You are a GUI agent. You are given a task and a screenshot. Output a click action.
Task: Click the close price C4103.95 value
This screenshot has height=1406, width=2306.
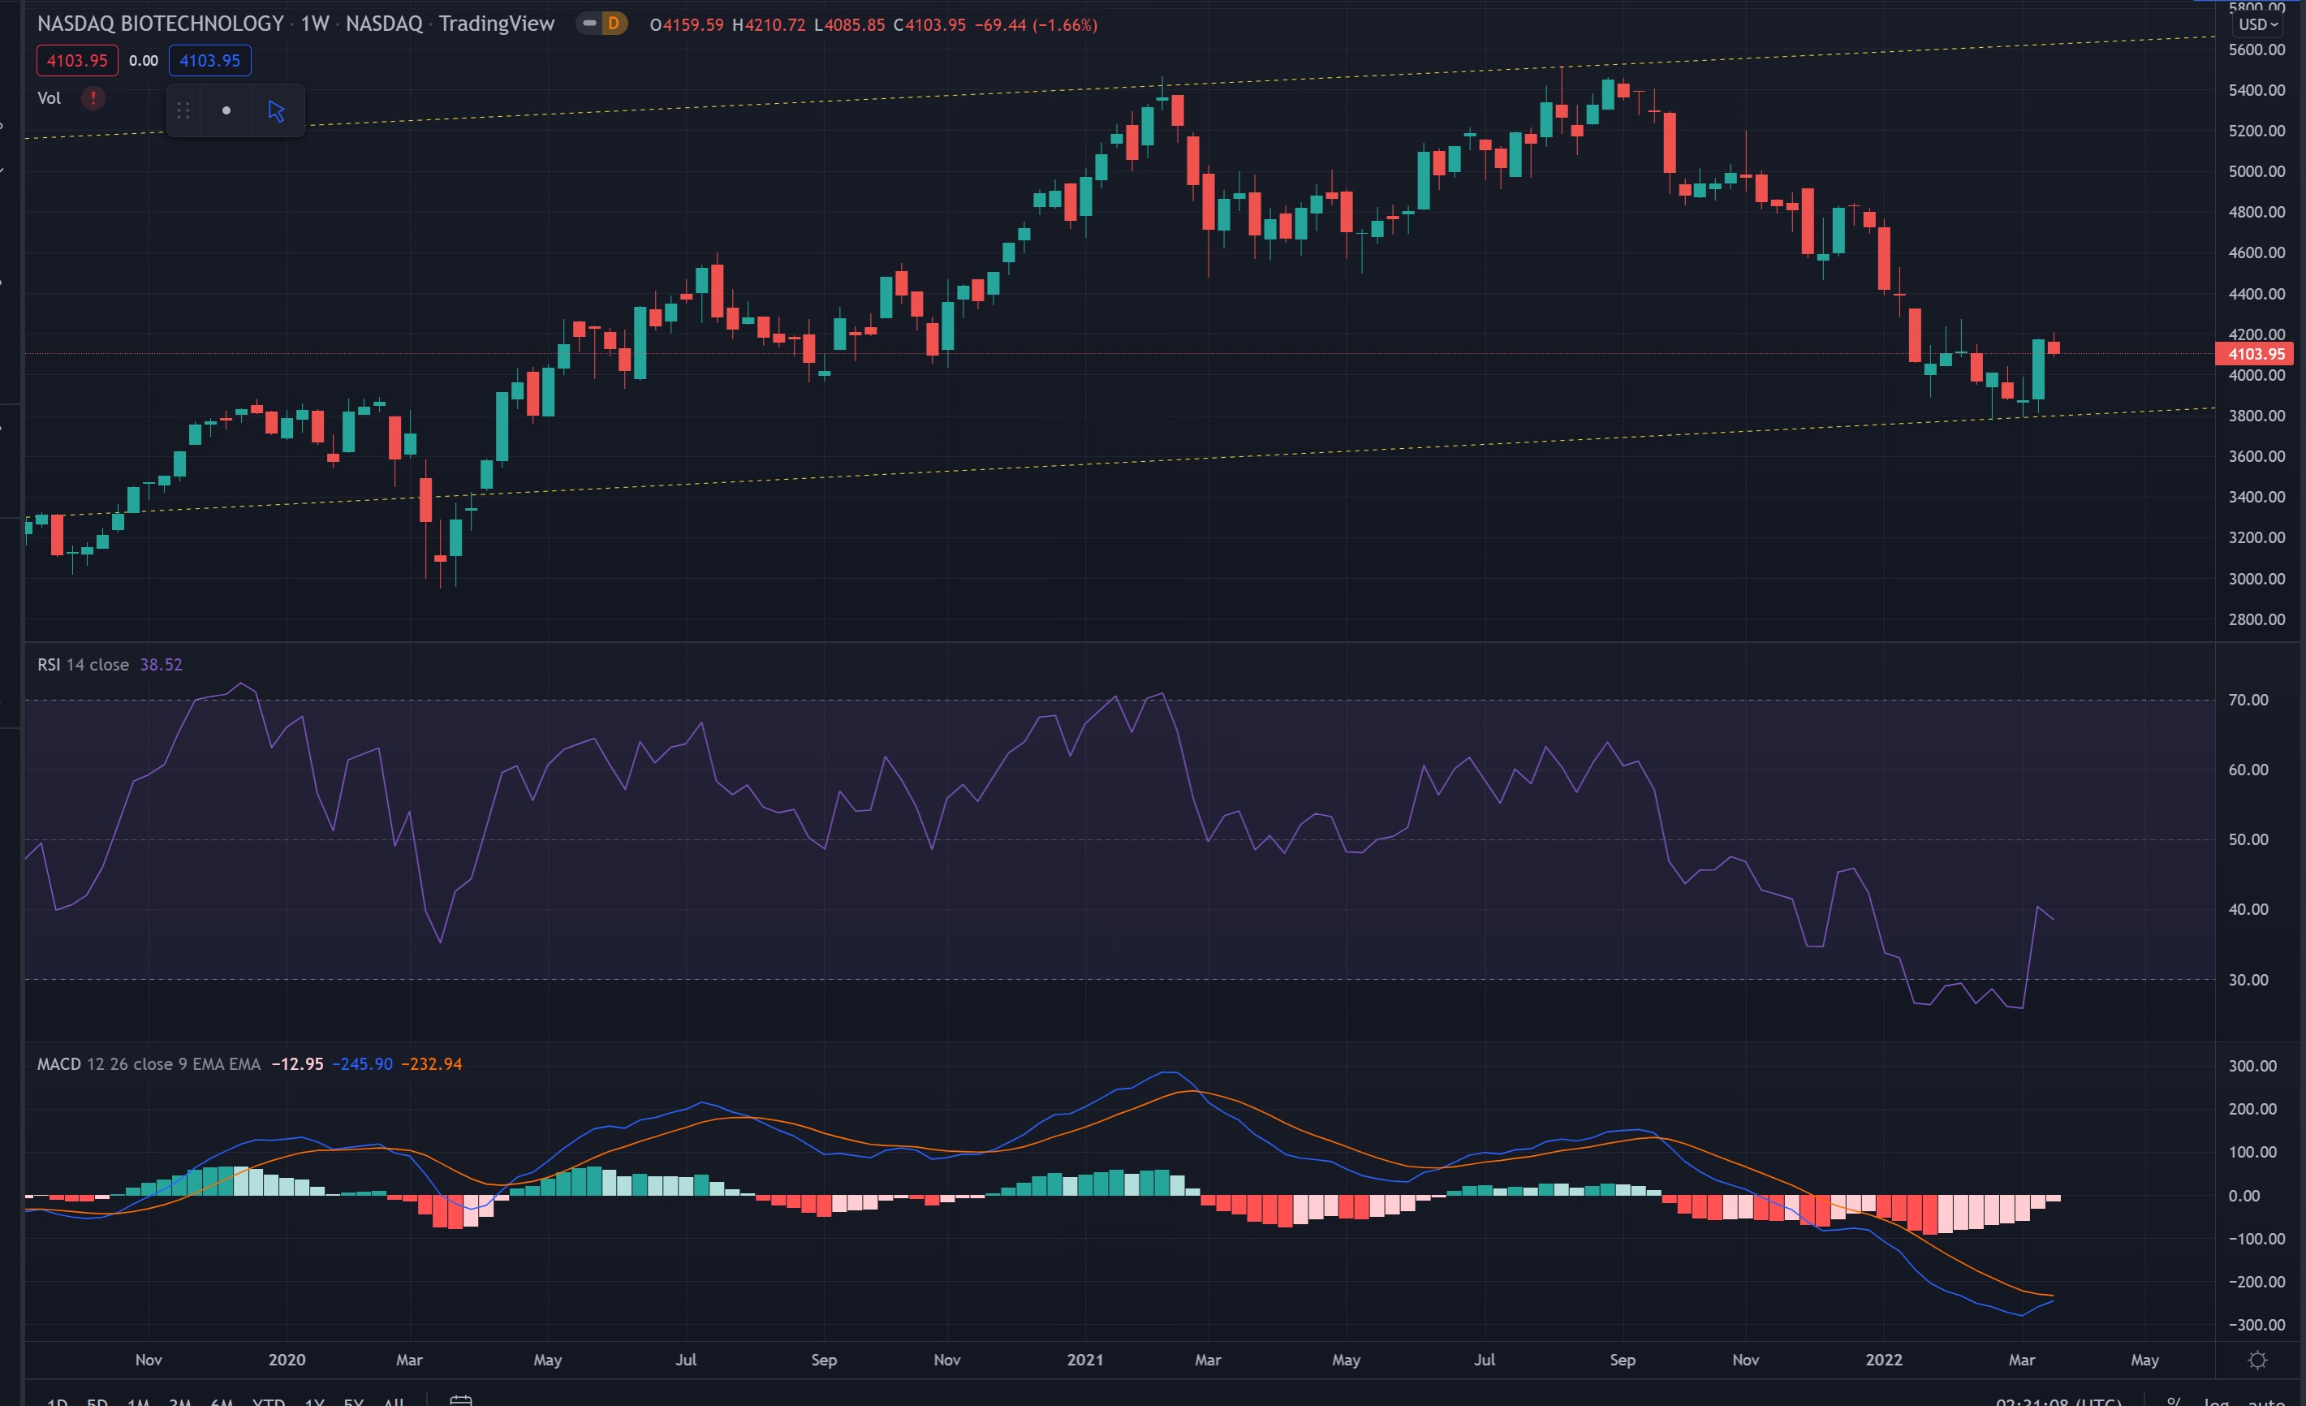click(929, 24)
